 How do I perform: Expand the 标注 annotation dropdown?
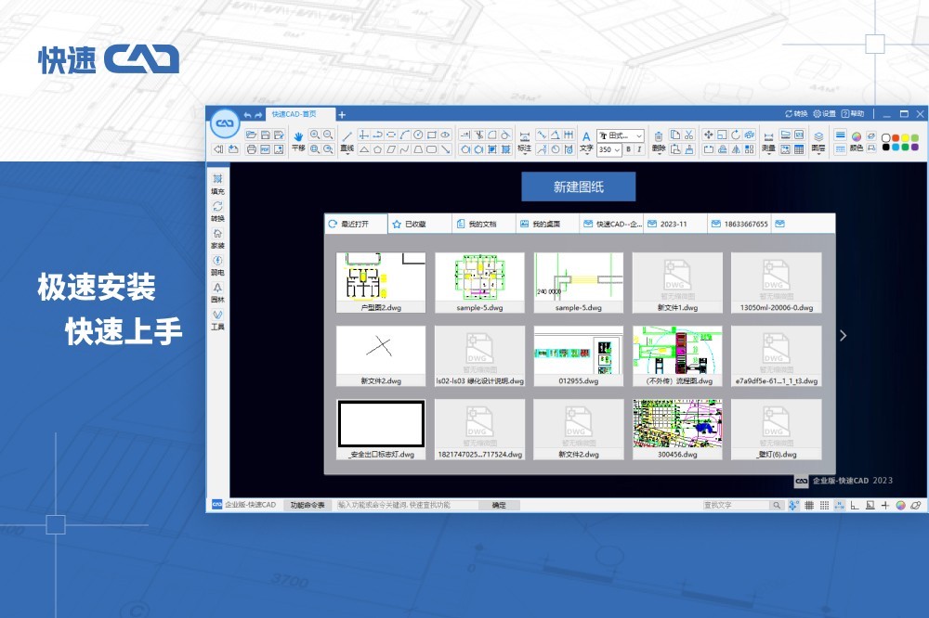coord(524,155)
